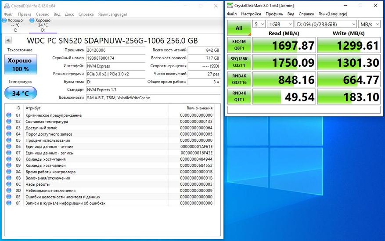Open the test count dropdown showing 5
Image resolution: width=385 pixels, height=241 pixels.
[260, 24]
